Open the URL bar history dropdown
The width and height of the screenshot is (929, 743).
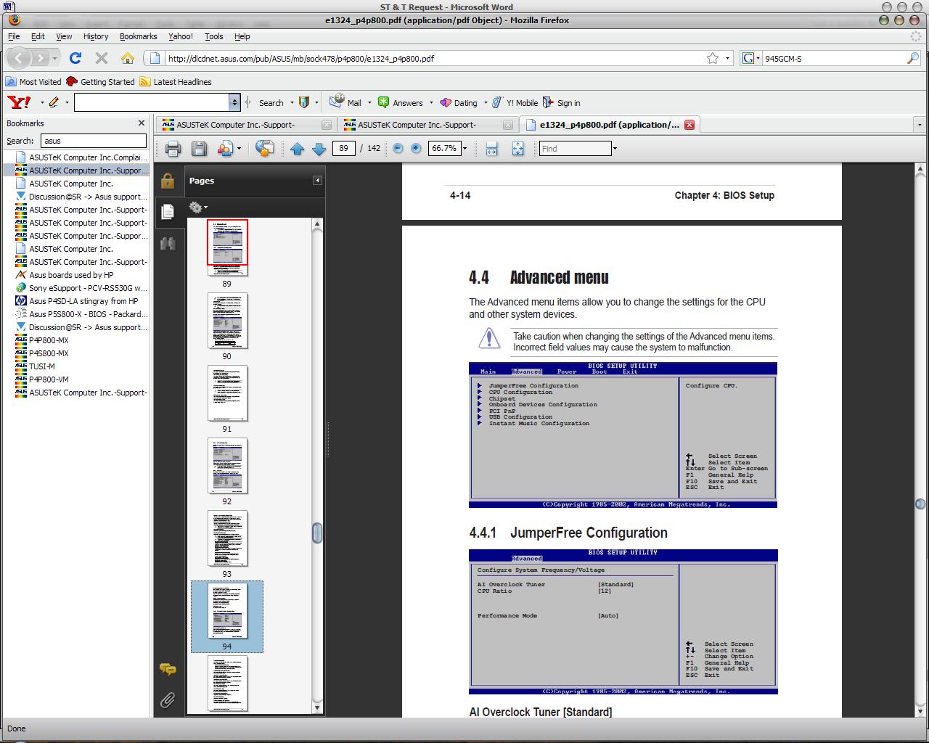tap(728, 58)
